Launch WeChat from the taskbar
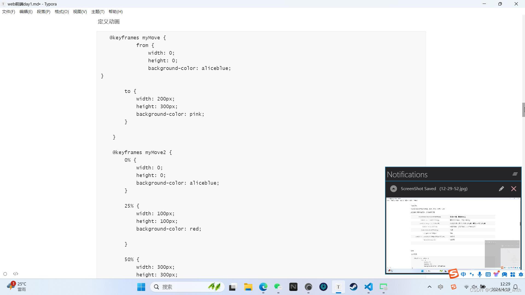This screenshot has width=525, height=295. tap(278, 287)
